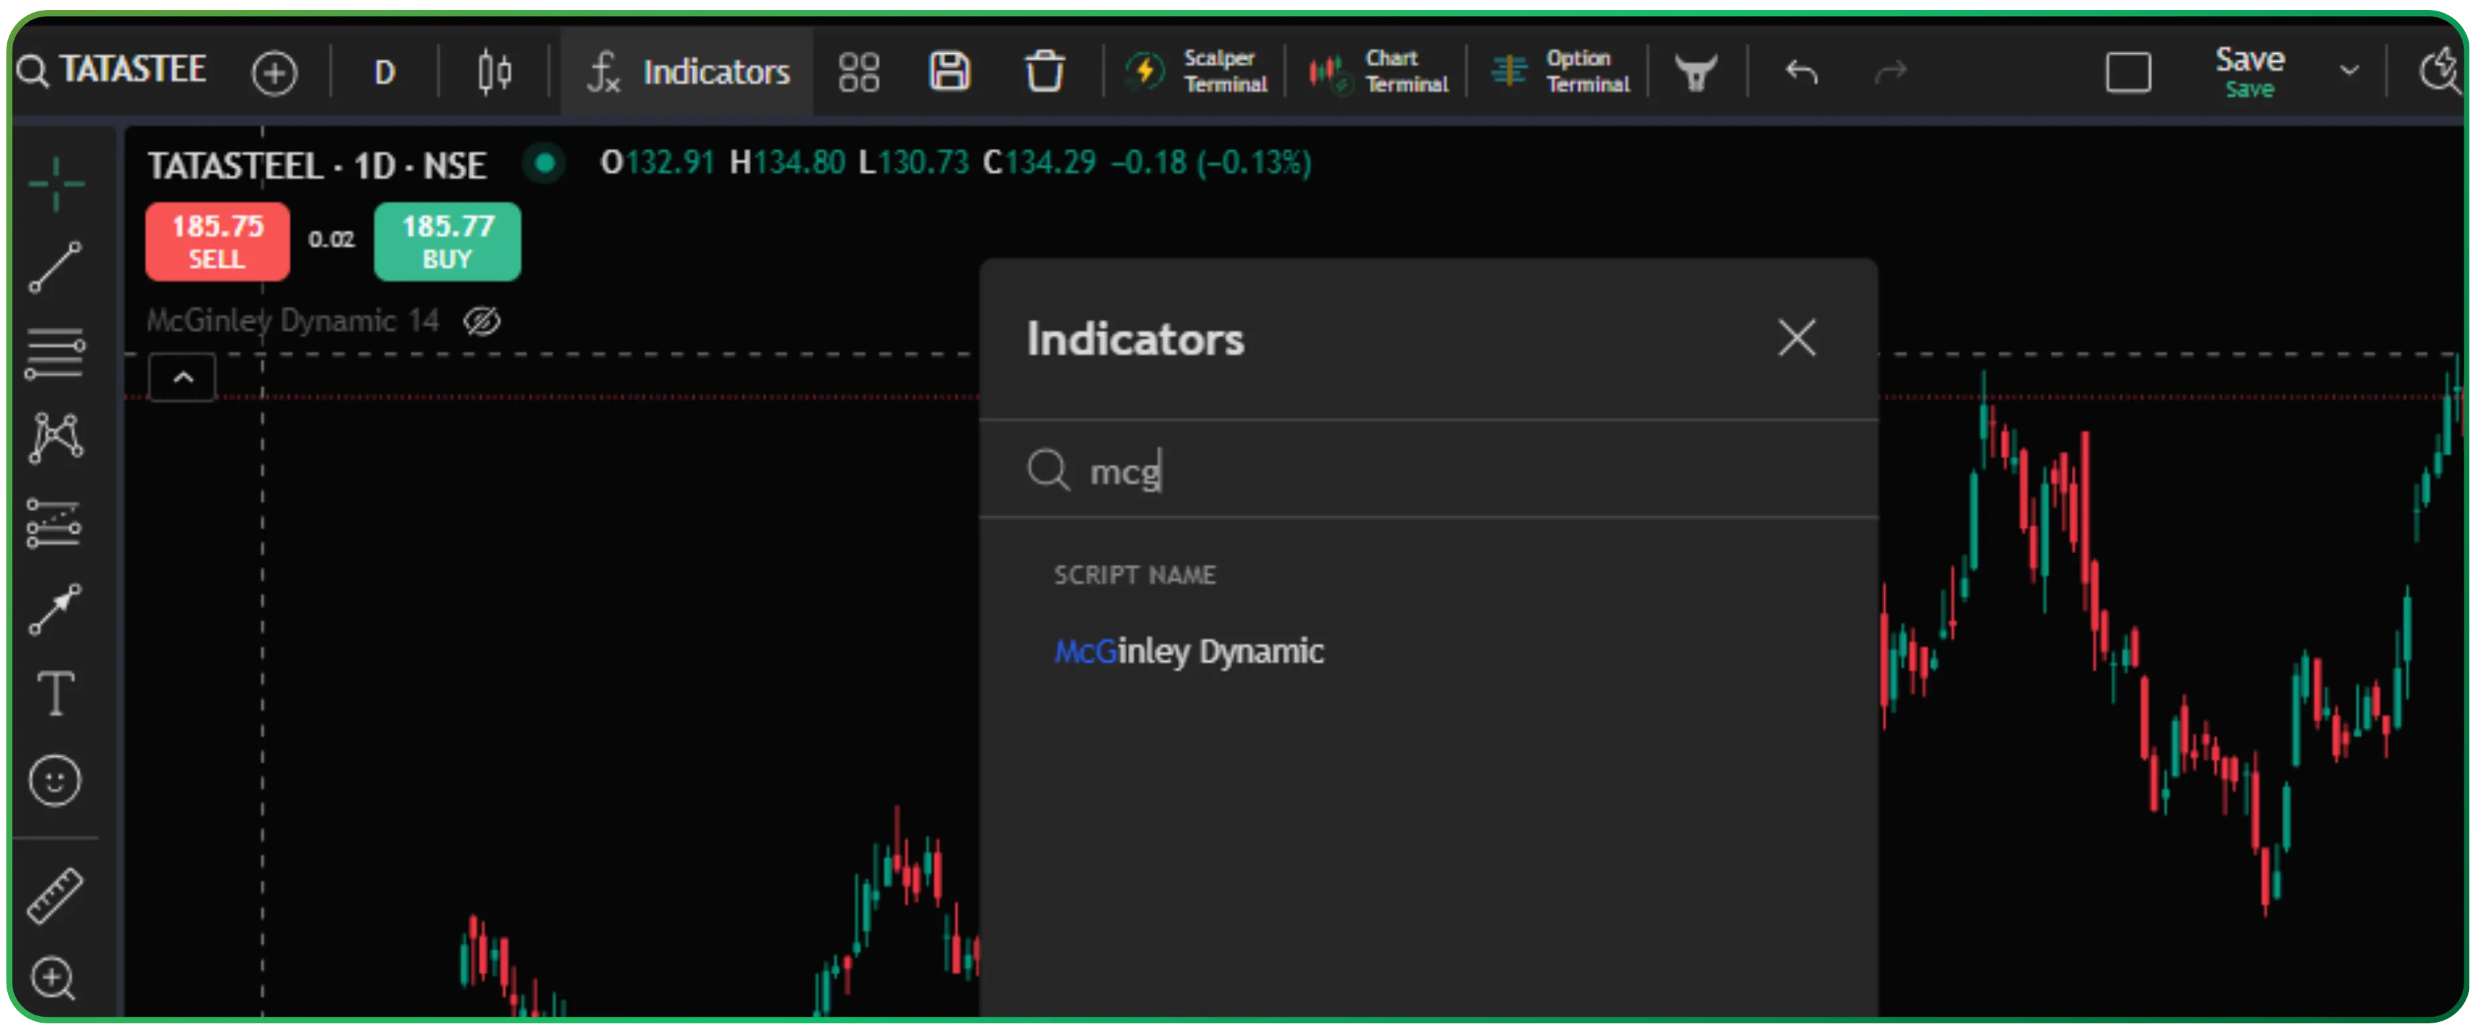Click the trash remove objects icon
Viewport: 2479px width, 1028px height.
1044,72
